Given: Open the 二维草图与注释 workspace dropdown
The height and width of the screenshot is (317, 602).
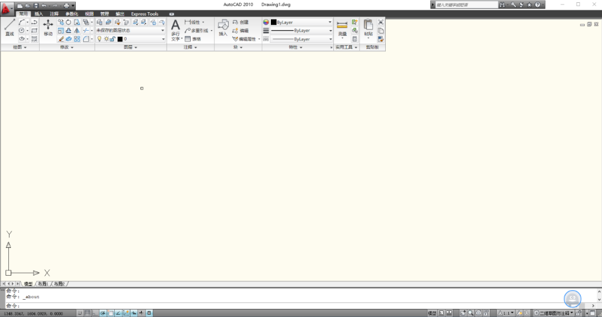Looking at the screenshot, I should [x=554, y=313].
